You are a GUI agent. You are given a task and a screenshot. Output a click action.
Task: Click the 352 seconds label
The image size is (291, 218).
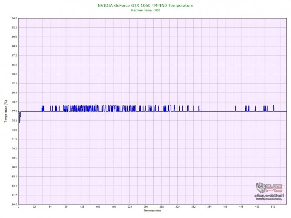[x=193, y=207]
